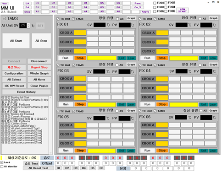The height and width of the screenshot is (172, 222).
Task: Click the ATM START button
Action: 183,11
